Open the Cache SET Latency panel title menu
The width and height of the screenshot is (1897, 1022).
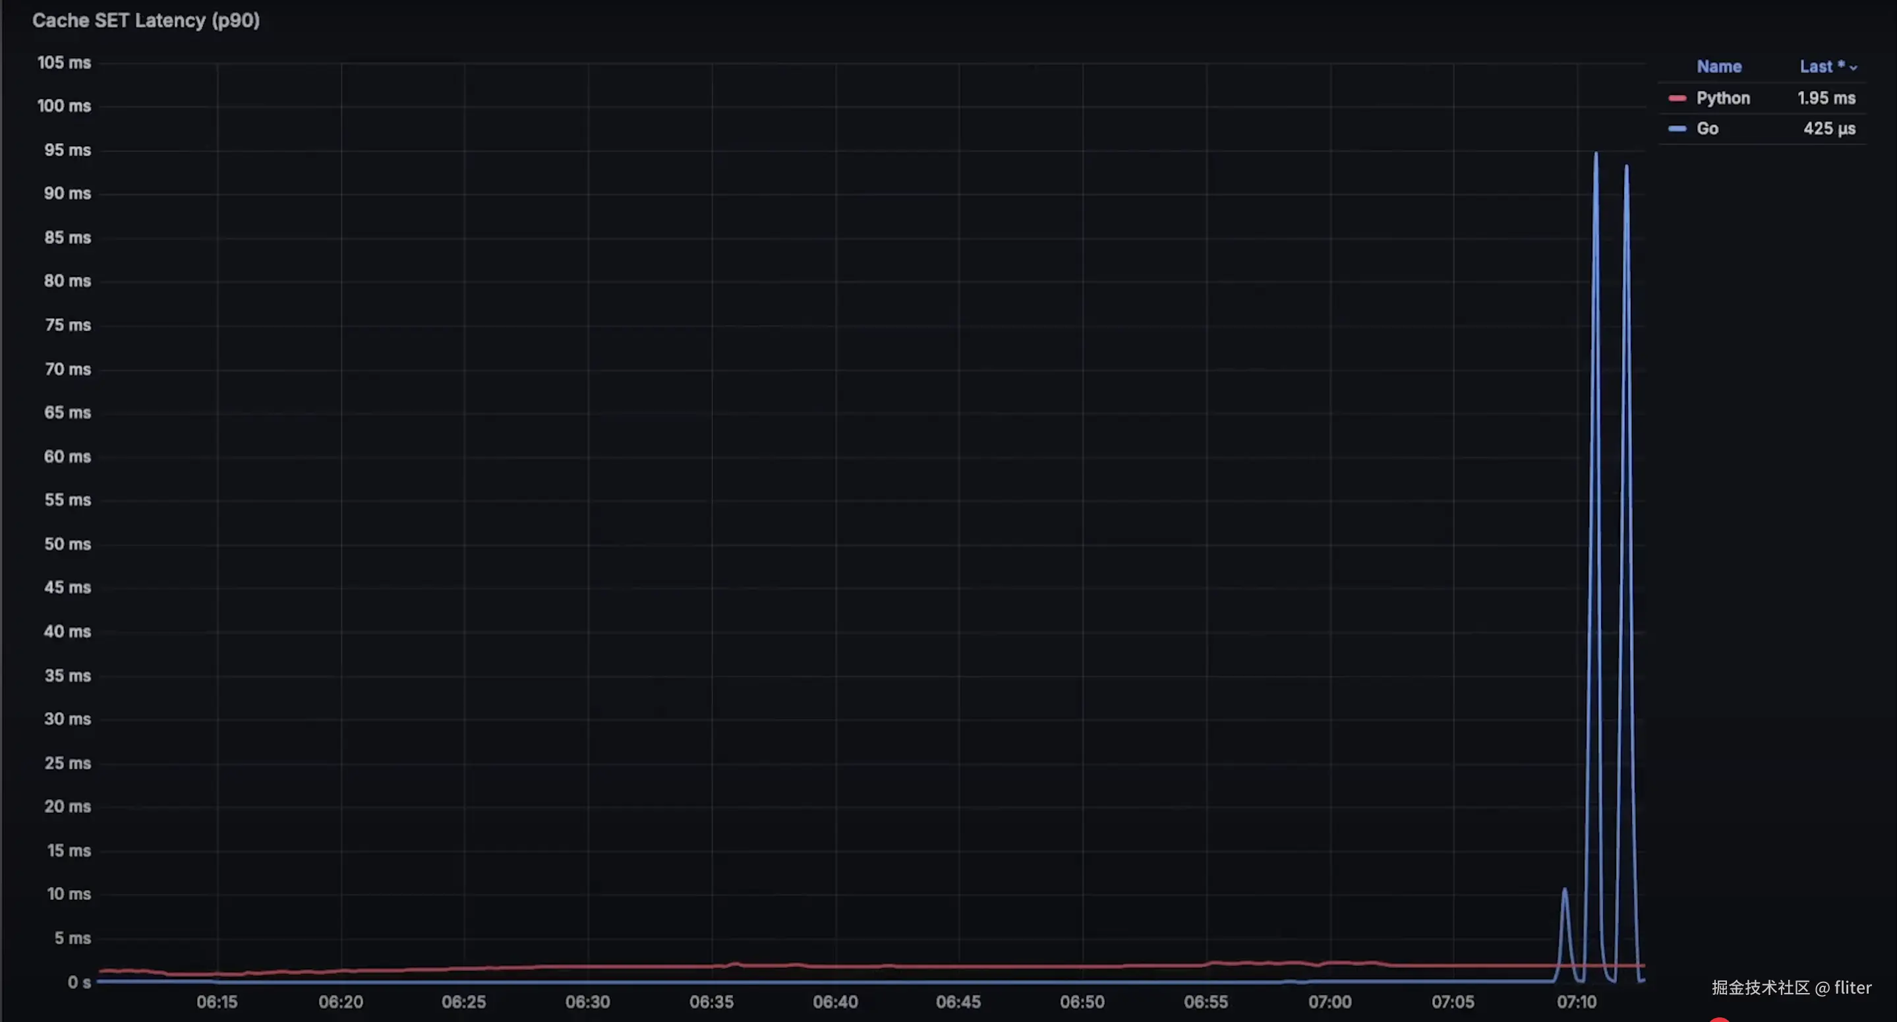(146, 20)
